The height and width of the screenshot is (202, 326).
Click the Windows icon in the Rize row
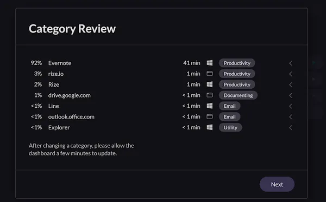pos(210,84)
